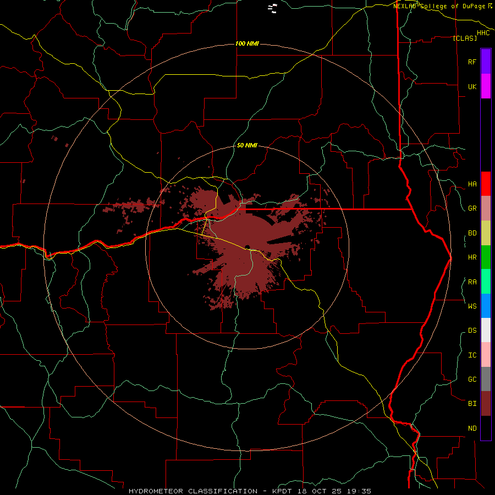This screenshot has width=495, height=495.
Task: Select the GC gray legend swatch
Action: point(486,379)
